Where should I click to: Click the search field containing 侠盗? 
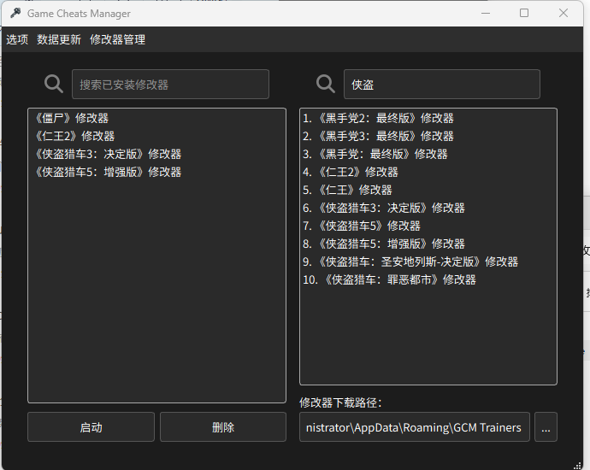pos(442,85)
